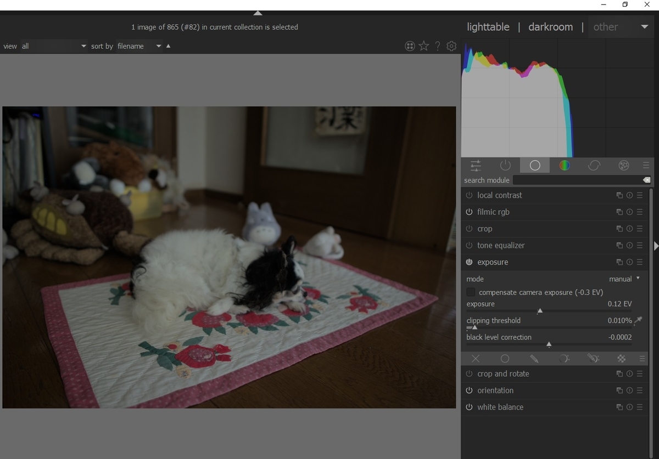The width and height of the screenshot is (659, 459).
Task: Collapse right side panel arrow
Action: [x=656, y=246]
